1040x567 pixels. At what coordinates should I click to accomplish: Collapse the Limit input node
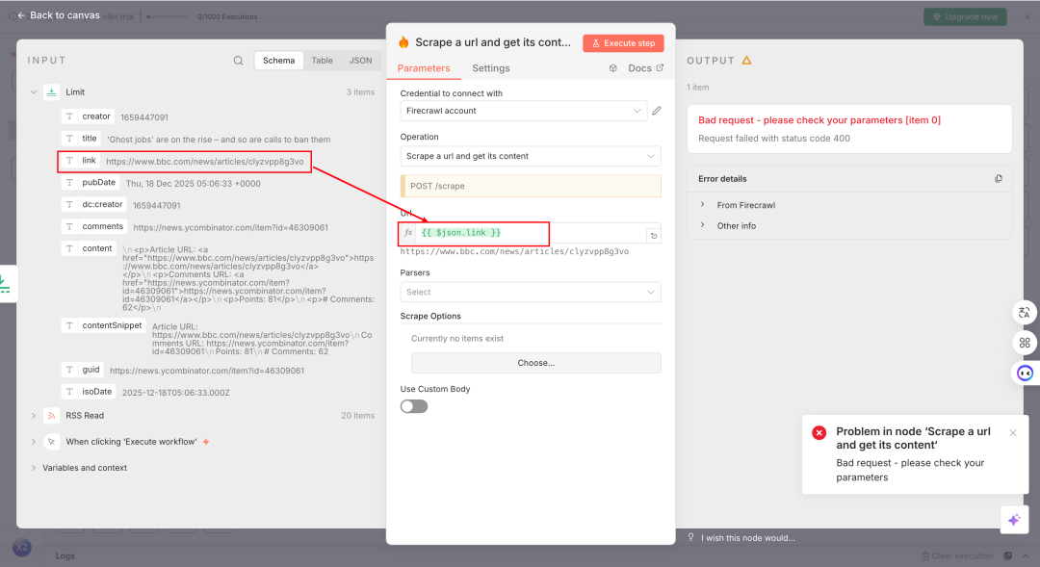pyautogui.click(x=33, y=92)
